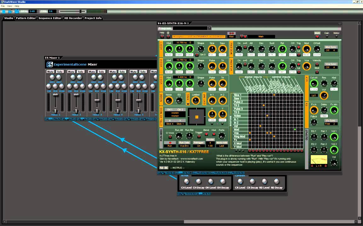Click the Kbd button near program bar
363x226 pixels.
231,36
